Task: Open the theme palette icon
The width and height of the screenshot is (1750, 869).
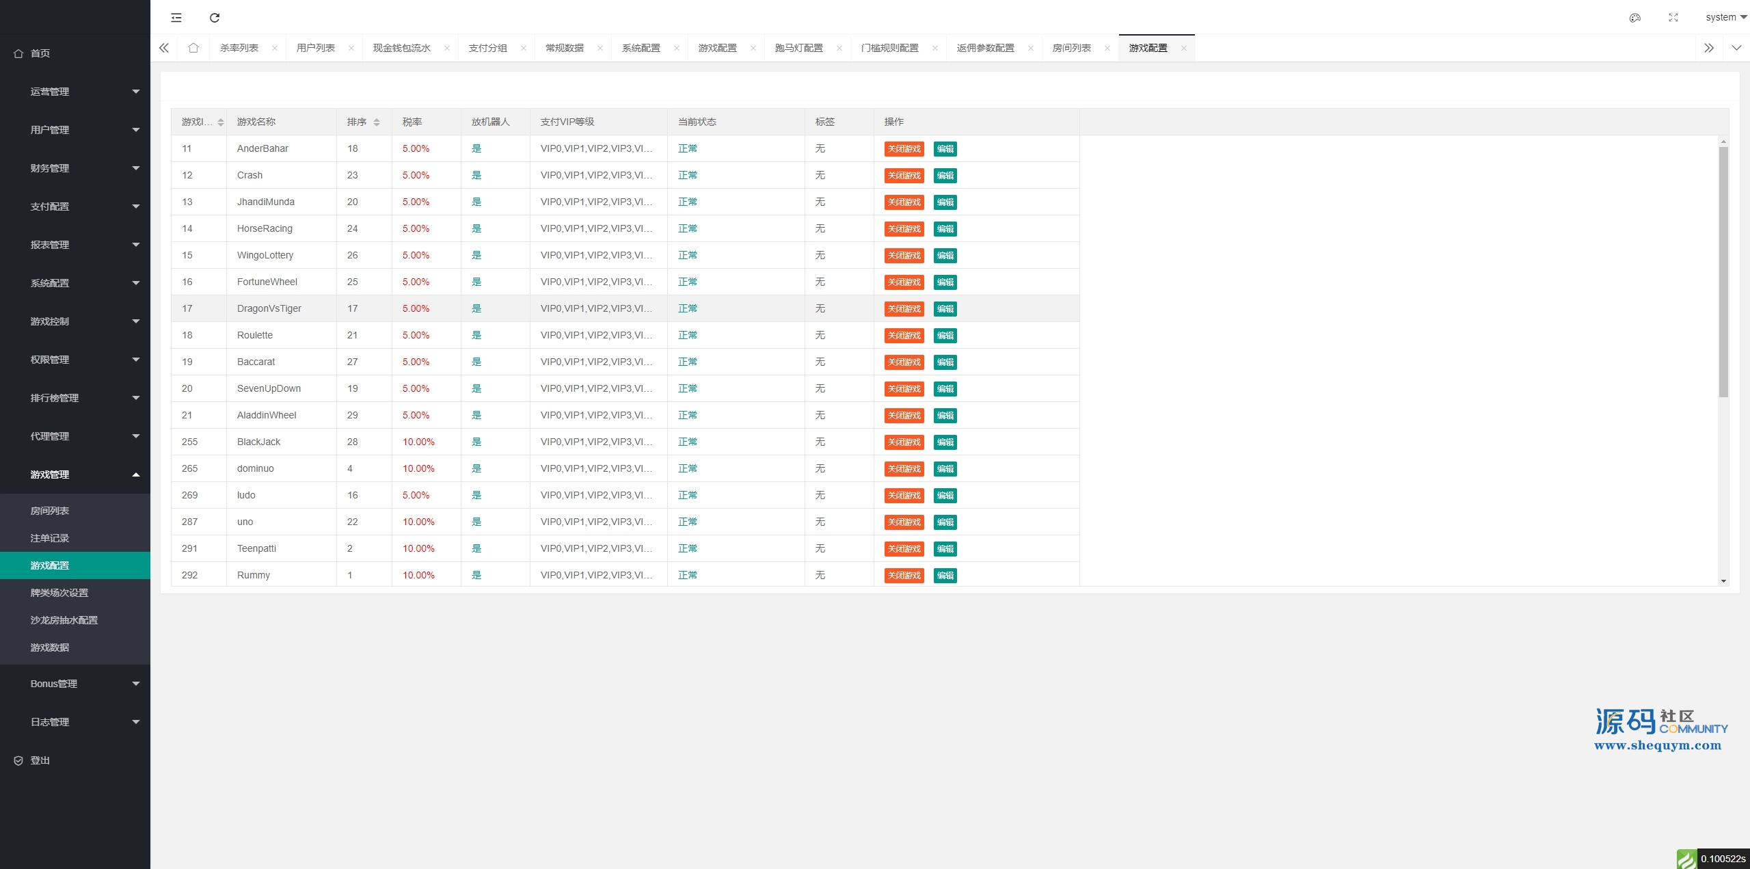Action: click(x=1634, y=18)
